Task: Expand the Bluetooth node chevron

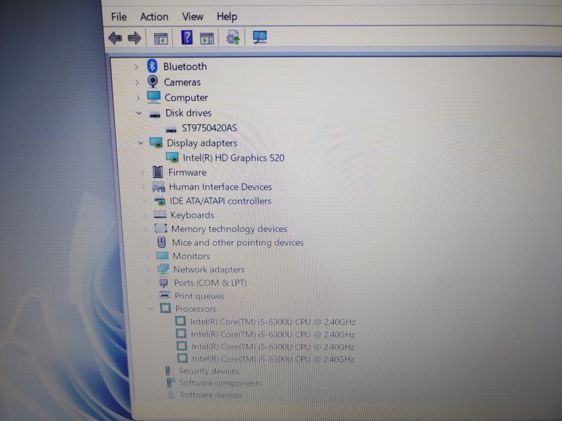Action: (136, 67)
